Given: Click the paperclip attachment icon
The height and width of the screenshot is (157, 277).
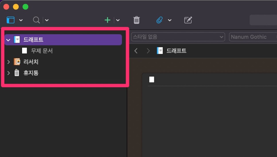Looking at the screenshot, I should [159, 20].
